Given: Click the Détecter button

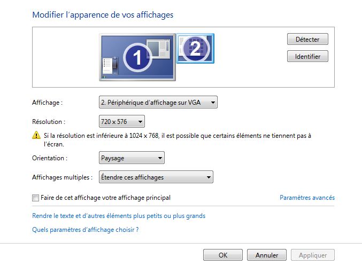Looking at the screenshot, I should click(307, 40).
